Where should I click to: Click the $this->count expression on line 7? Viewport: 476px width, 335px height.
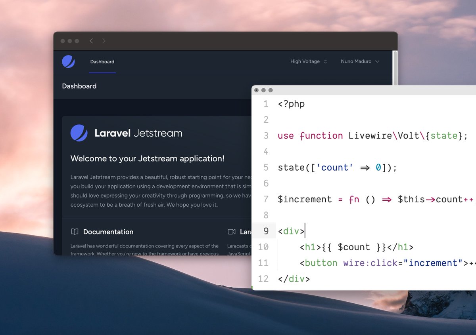[x=430, y=199]
